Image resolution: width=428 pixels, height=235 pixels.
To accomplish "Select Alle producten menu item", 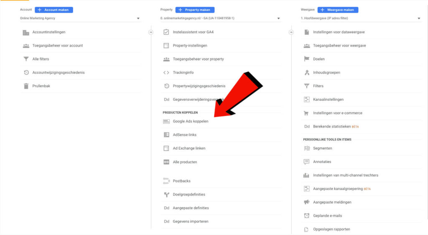I will (x=185, y=162).
